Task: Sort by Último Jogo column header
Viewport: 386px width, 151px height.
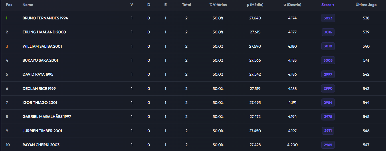Action: point(366,5)
